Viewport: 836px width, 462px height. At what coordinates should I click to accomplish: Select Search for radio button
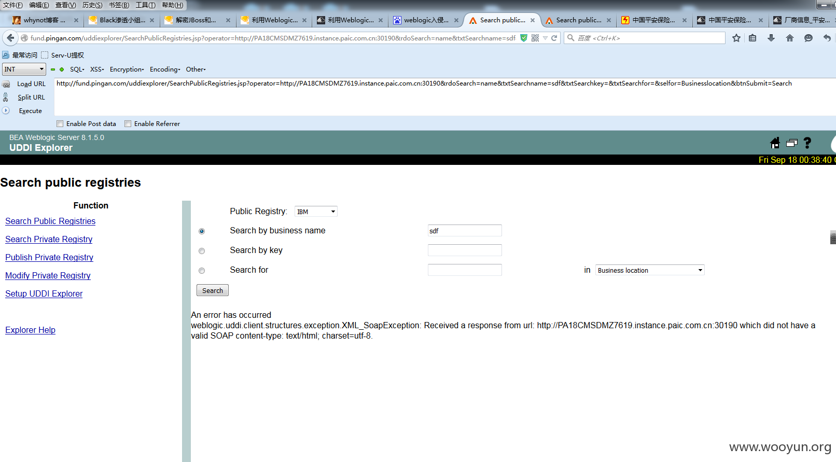point(202,271)
